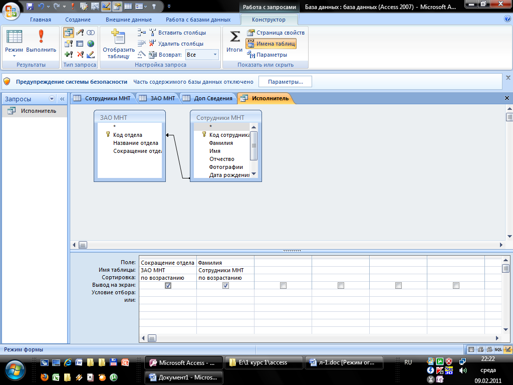The image size is (513, 385).
Task: Toggle Страница свойств property sheet
Action: 276,33
